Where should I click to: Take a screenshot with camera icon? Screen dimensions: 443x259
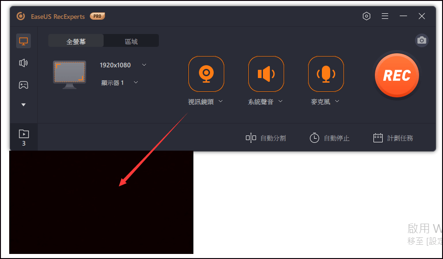422,40
